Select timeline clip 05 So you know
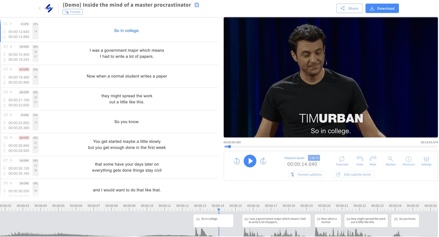Screen dimensions: 439x237 [x=405, y=221]
